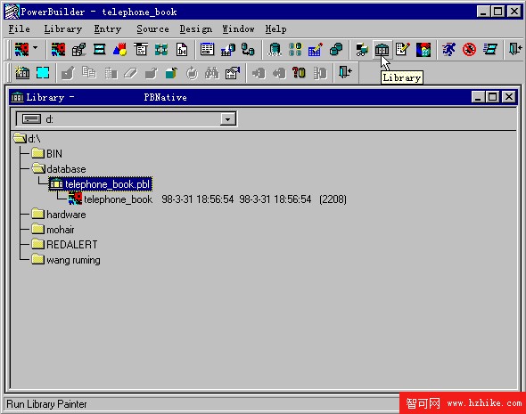Select telephone_book.pbl library
526x414 pixels.
101,184
